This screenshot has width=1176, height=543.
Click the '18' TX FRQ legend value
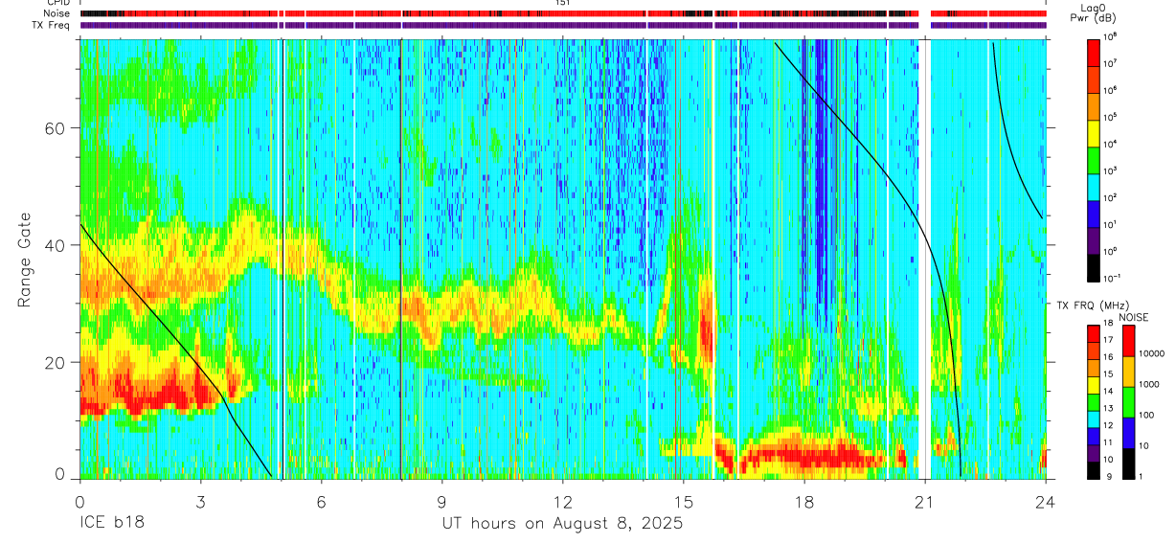1110,324
